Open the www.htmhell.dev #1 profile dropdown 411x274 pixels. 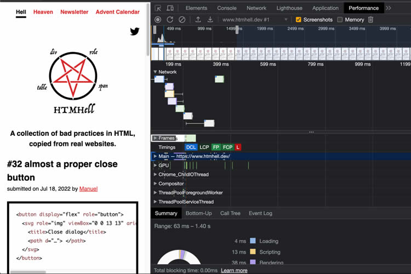point(255,20)
